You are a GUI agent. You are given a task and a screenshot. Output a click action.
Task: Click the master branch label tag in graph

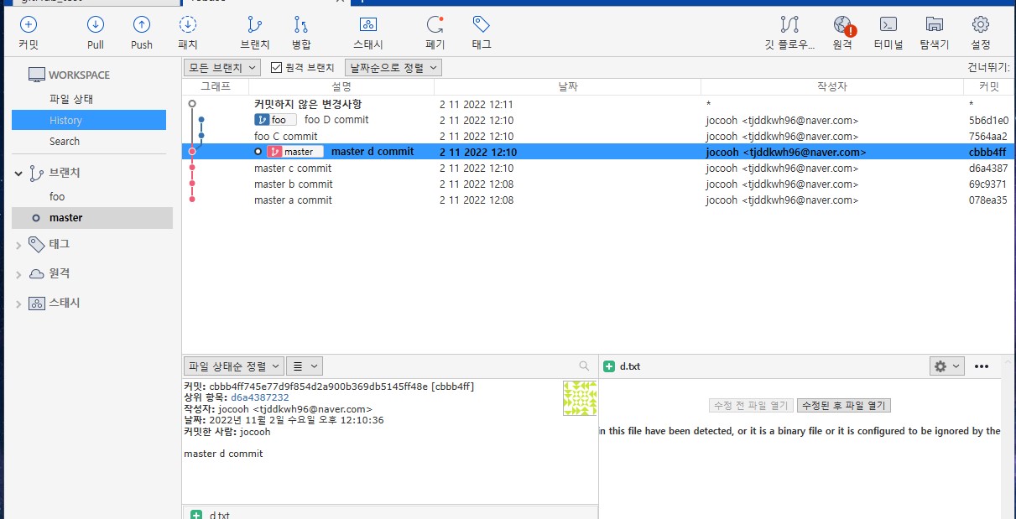pyautogui.click(x=294, y=152)
